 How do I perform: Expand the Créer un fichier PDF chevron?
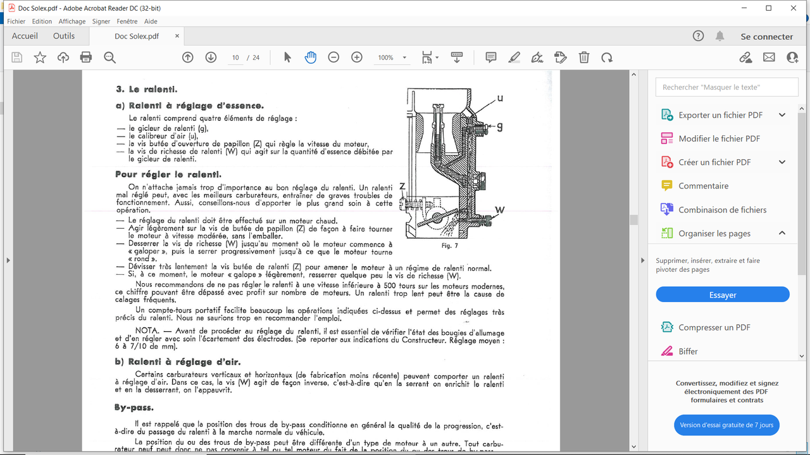pos(782,162)
